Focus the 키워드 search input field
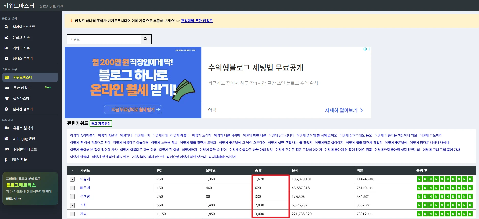479x219 pixels. point(104,39)
